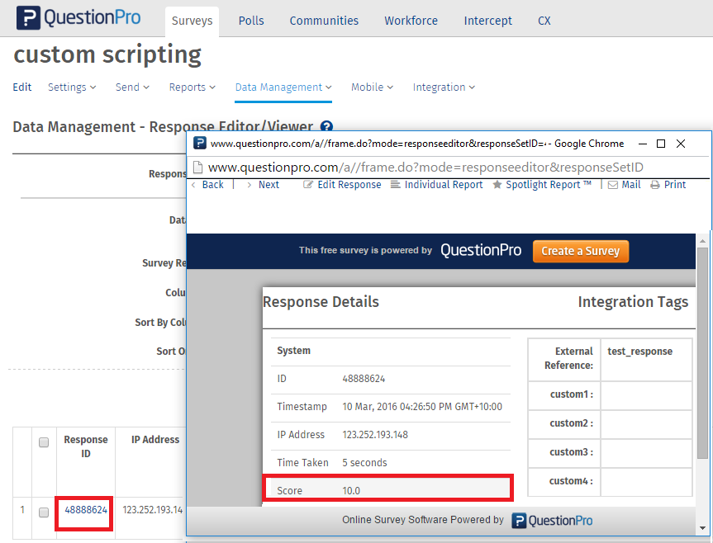Click the Spotlight Report star icon

pyautogui.click(x=497, y=185)
